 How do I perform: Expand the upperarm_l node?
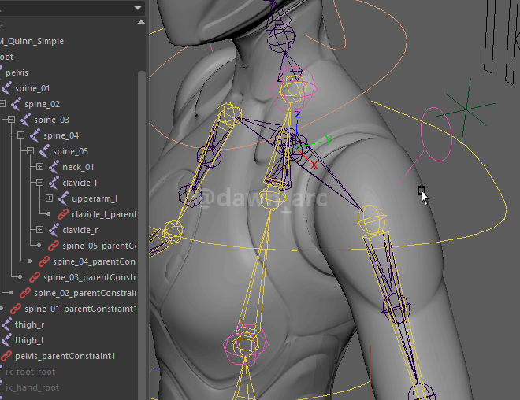pos(49,198)
